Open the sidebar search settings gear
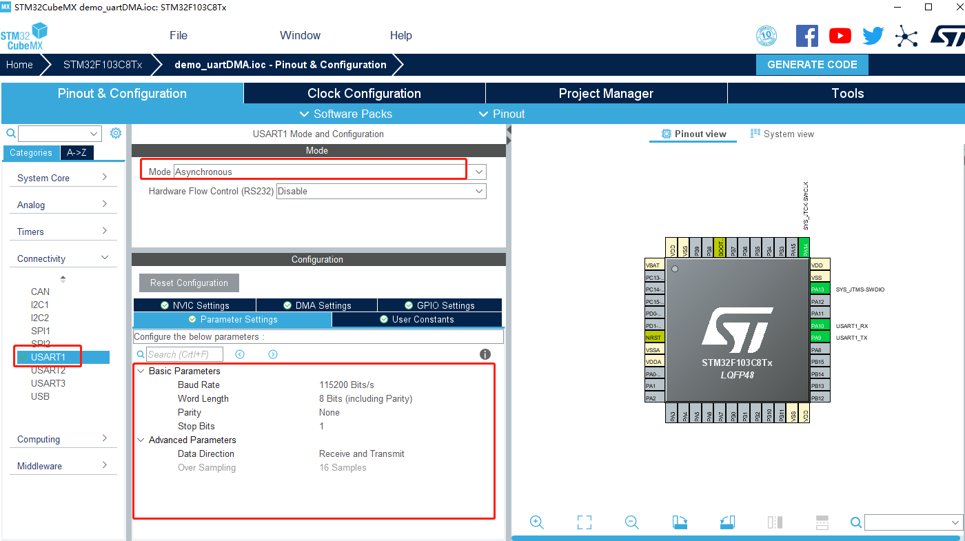Viewport: 965px width, 541px height. (115, 132)
